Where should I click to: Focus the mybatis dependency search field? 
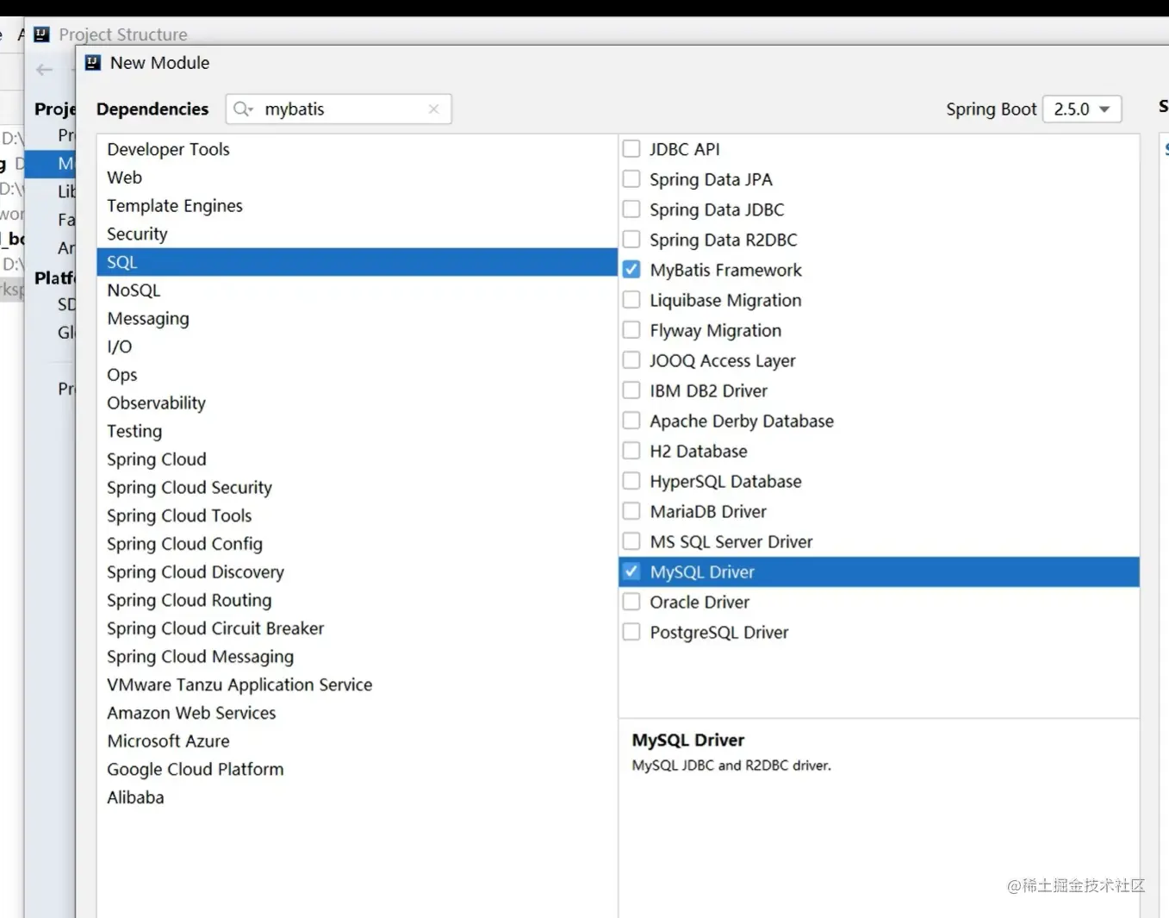(339, 109)
